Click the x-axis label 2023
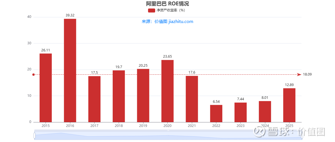335x142 pixels. click(241, 126)
